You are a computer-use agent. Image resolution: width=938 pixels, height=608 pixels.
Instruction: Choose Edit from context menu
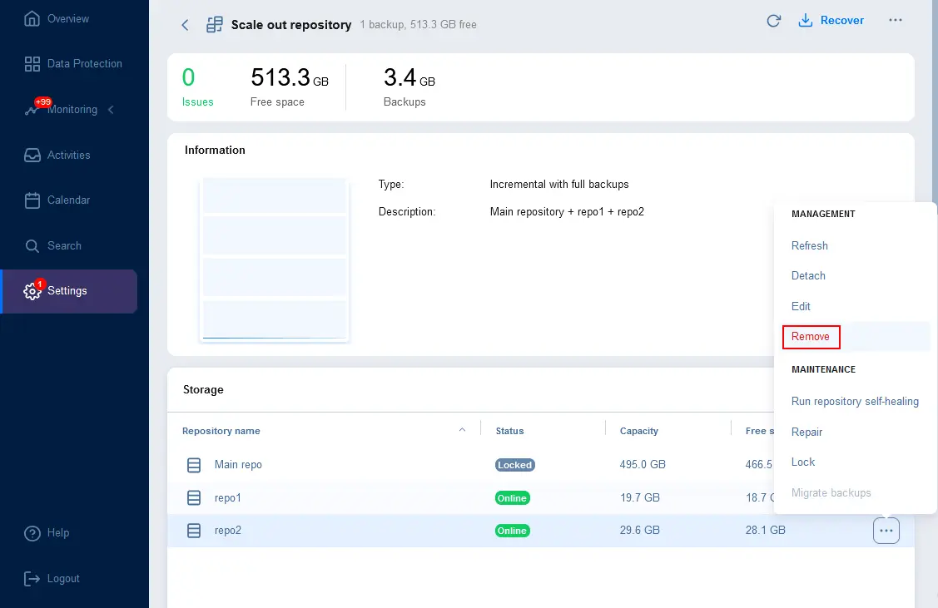click(801, 307)
